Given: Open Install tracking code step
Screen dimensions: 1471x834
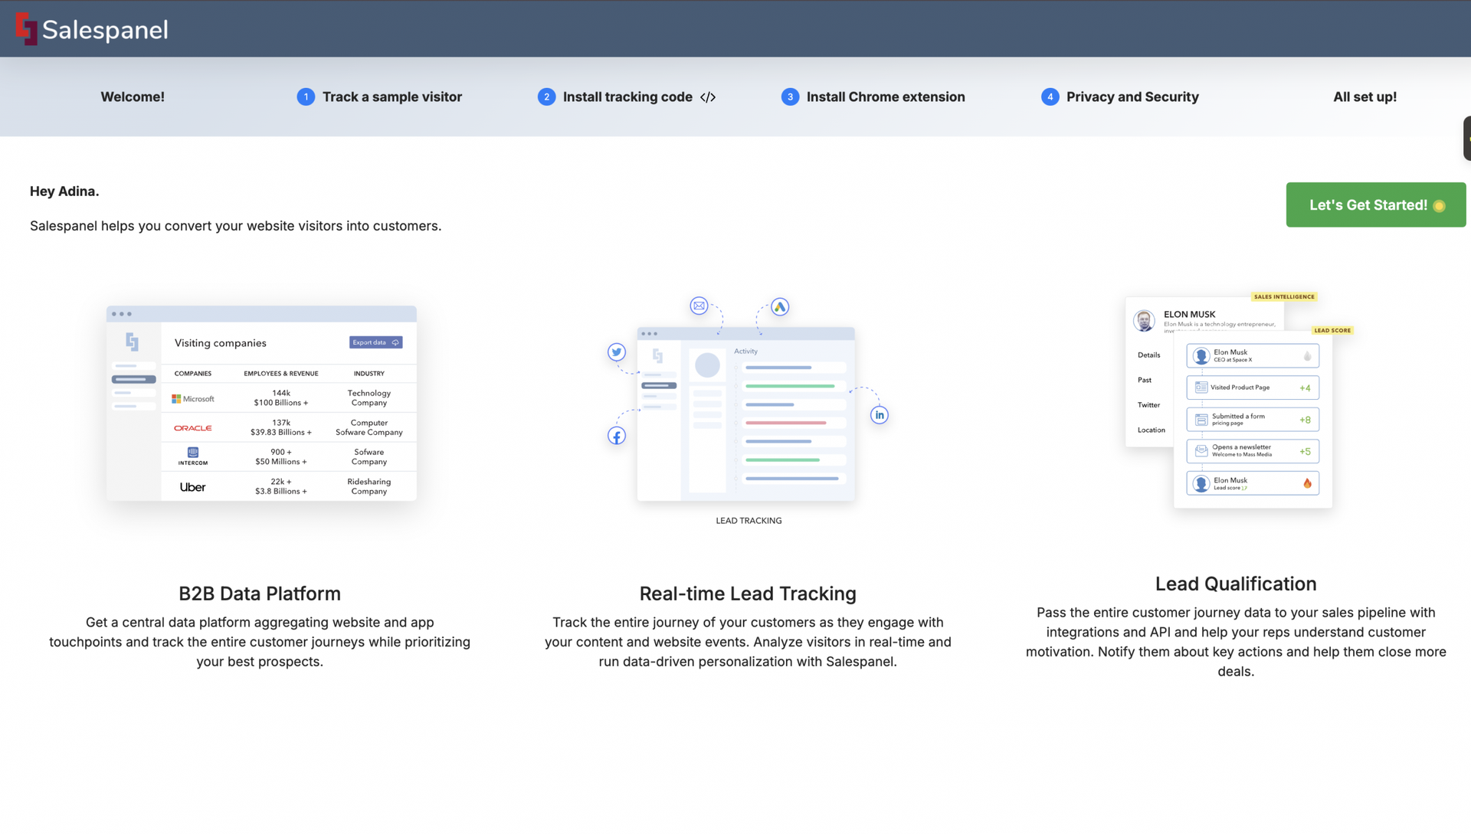Looking at the screenshot, I should pos(627,96).
